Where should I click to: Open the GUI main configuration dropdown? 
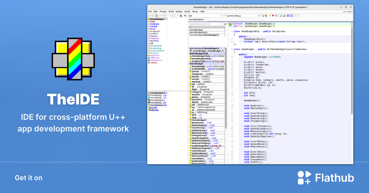pyautogui.click(x=206, y=16)
